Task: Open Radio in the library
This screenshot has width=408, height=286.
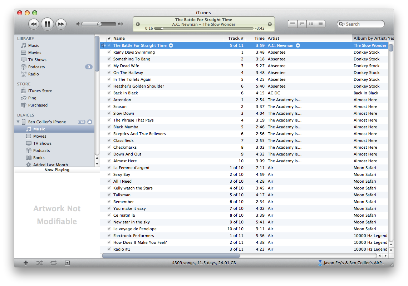Action: pos(33,74)
